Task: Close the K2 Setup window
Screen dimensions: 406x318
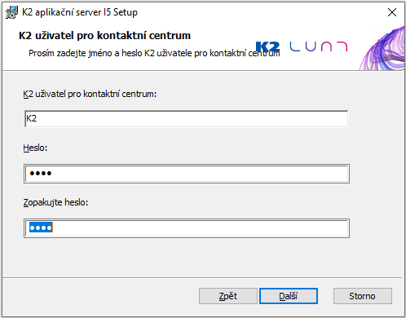Action: [392, 12]
